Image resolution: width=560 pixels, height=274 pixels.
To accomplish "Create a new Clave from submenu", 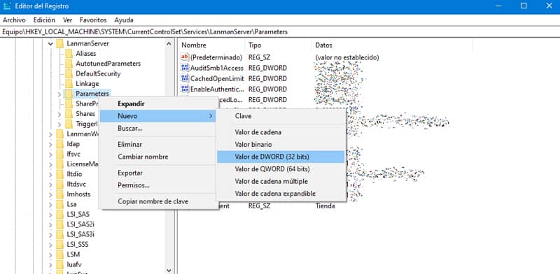I will pos(281,116).
